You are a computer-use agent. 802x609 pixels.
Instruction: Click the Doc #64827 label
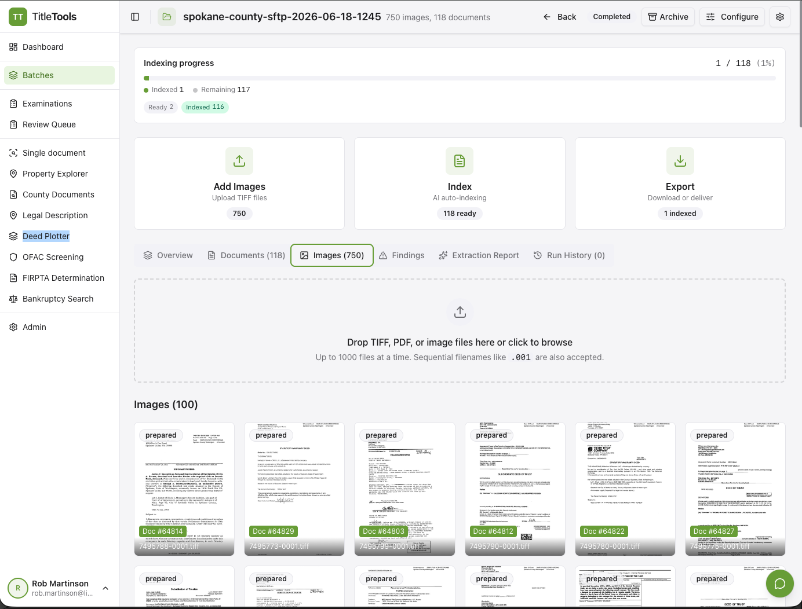(x=714, y=531)
